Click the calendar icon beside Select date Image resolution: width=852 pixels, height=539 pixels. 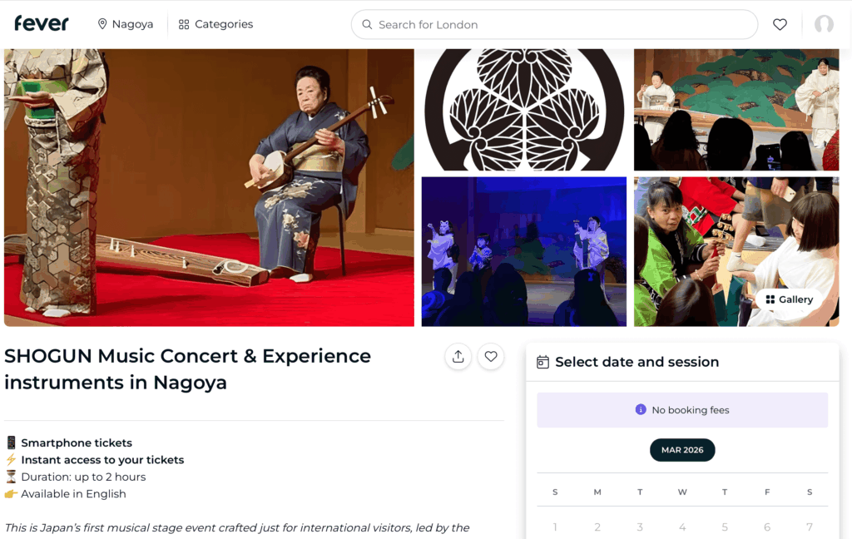coord(543,362)
